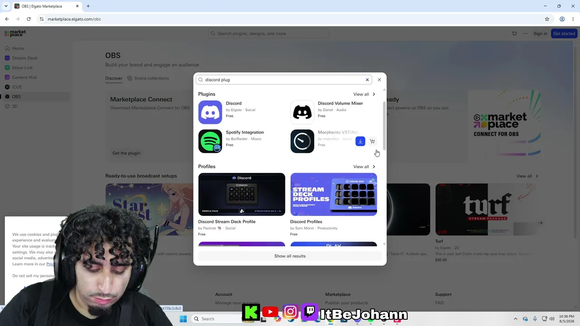View all ready-to-use broadcast setups
Image resolution: width=580 pixels, height=326 pixels.
(x=527, y=176)
